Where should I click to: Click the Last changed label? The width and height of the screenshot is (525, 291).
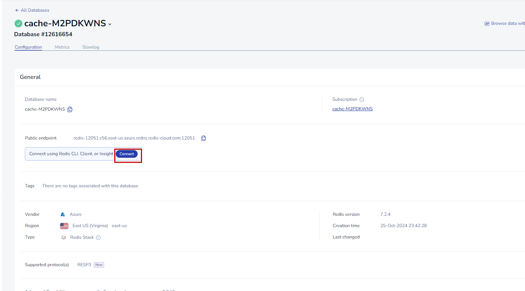point(346,237)
